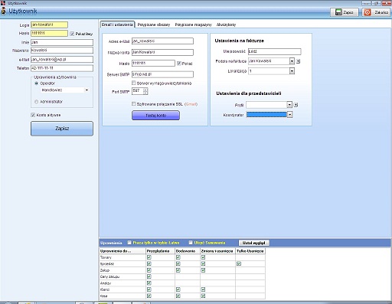The height and width of the screenshot is (304, 392).
Task: Open the Akwizytorzy tab
Action: [x=226, y=25]
